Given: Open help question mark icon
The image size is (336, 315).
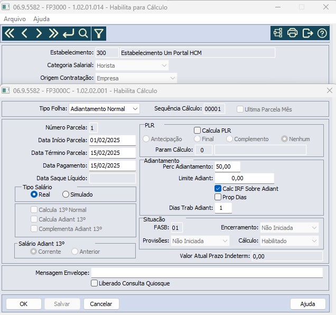Looking at the screenshot, I should click(x=322, y=33).
